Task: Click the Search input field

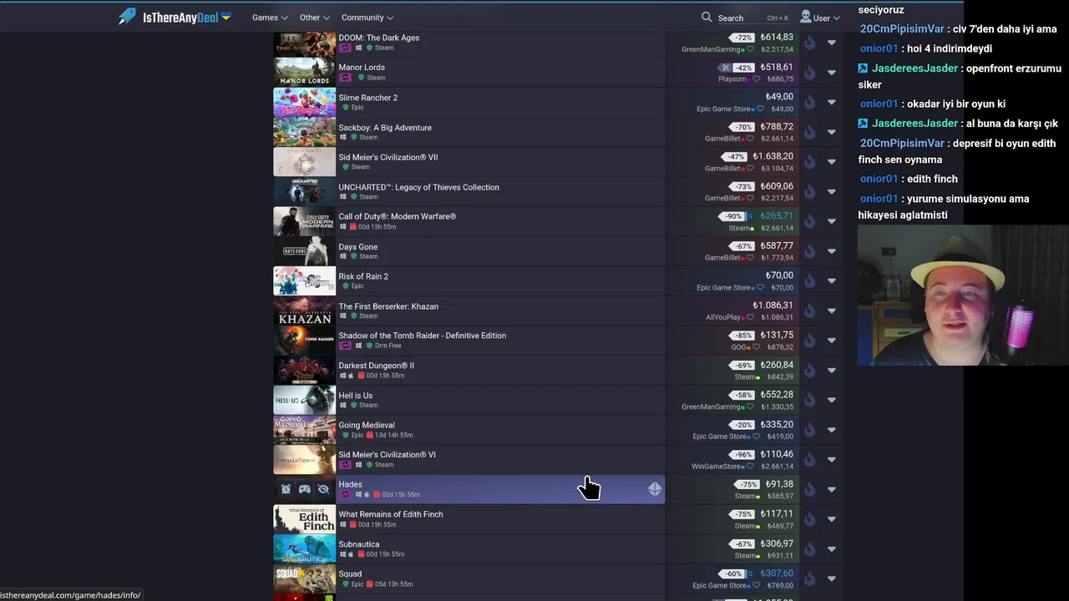Action: click(752, 18)
